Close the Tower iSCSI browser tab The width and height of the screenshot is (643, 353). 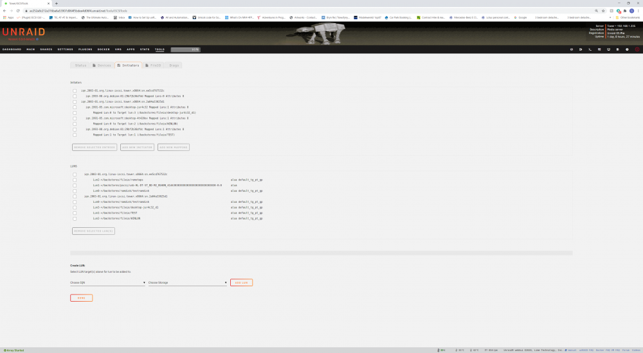(x=48, y=3)
